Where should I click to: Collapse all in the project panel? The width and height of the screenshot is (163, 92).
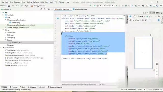[45, 9]
